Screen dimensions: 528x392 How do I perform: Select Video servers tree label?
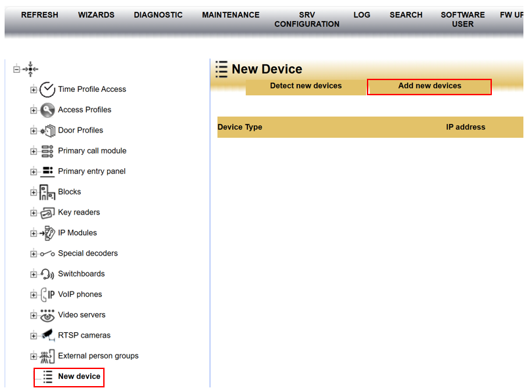[x=82, y=315]
